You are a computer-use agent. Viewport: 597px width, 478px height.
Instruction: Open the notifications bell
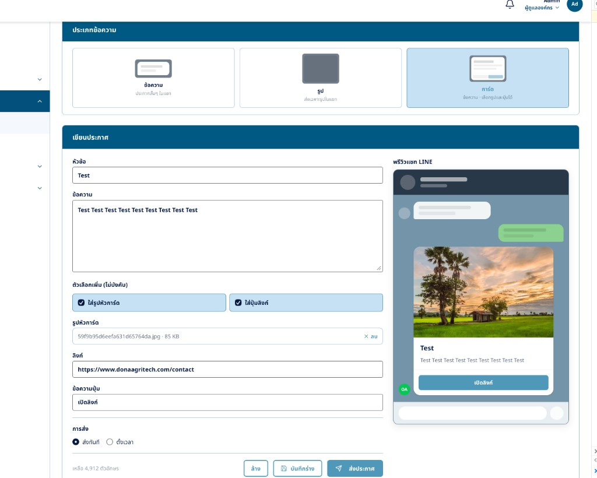tap(510, 4)
